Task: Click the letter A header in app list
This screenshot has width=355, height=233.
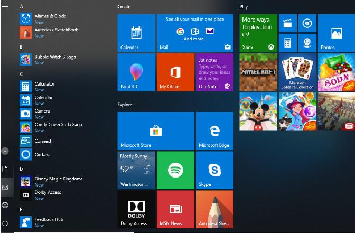Action: tap(21, 6)
